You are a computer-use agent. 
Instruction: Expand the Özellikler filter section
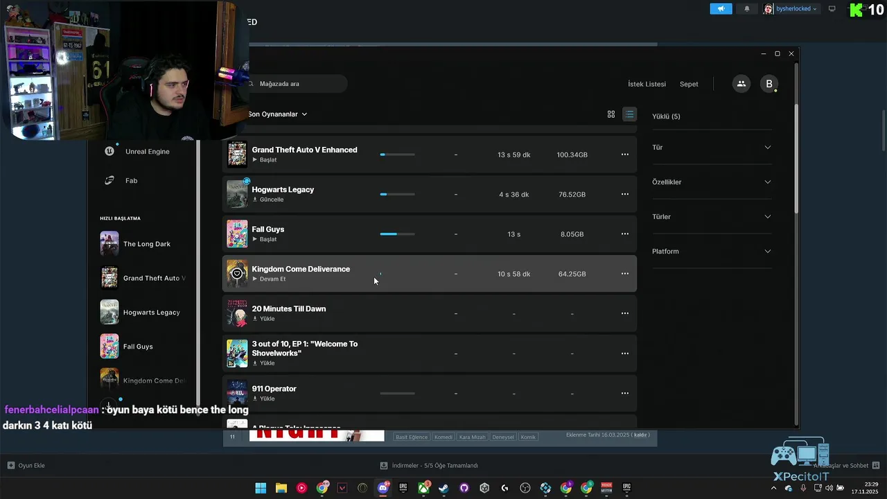[712, 182]
